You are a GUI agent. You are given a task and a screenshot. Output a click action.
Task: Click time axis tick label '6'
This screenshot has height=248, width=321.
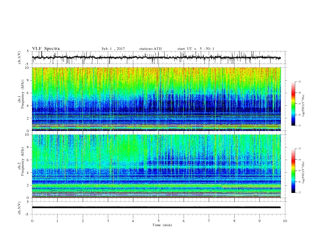pyautogui.click(x=184, y=221)
